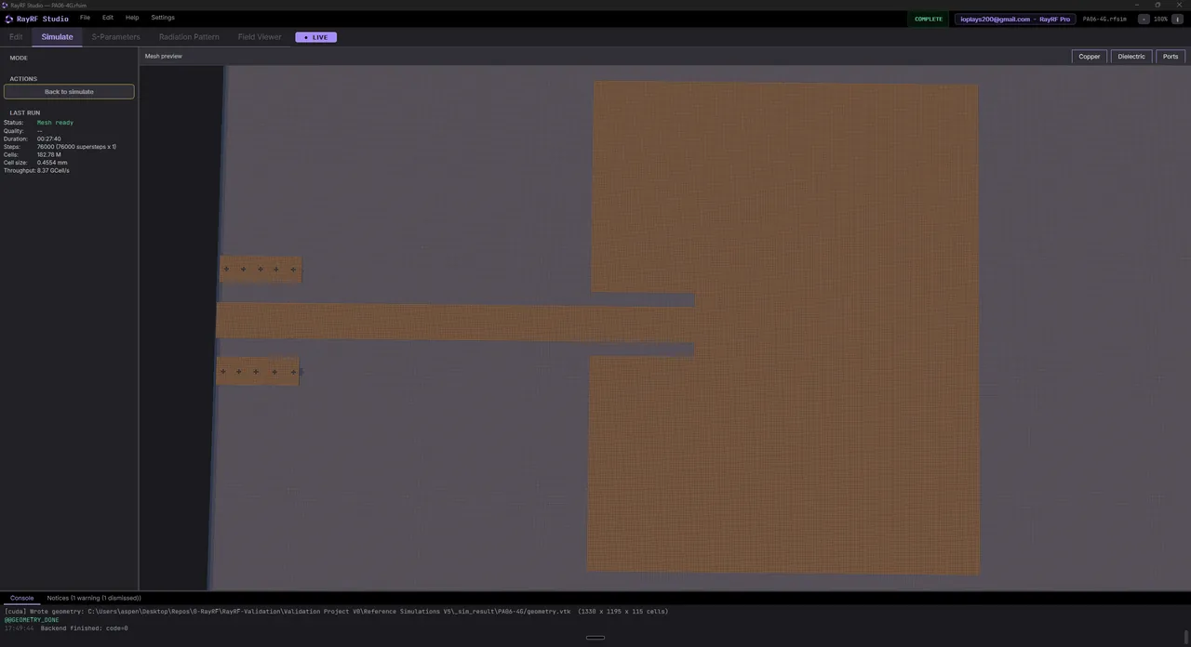1191x647 pixels.
Task: Click the 100% zoom level text
Action: [1160, 19]
